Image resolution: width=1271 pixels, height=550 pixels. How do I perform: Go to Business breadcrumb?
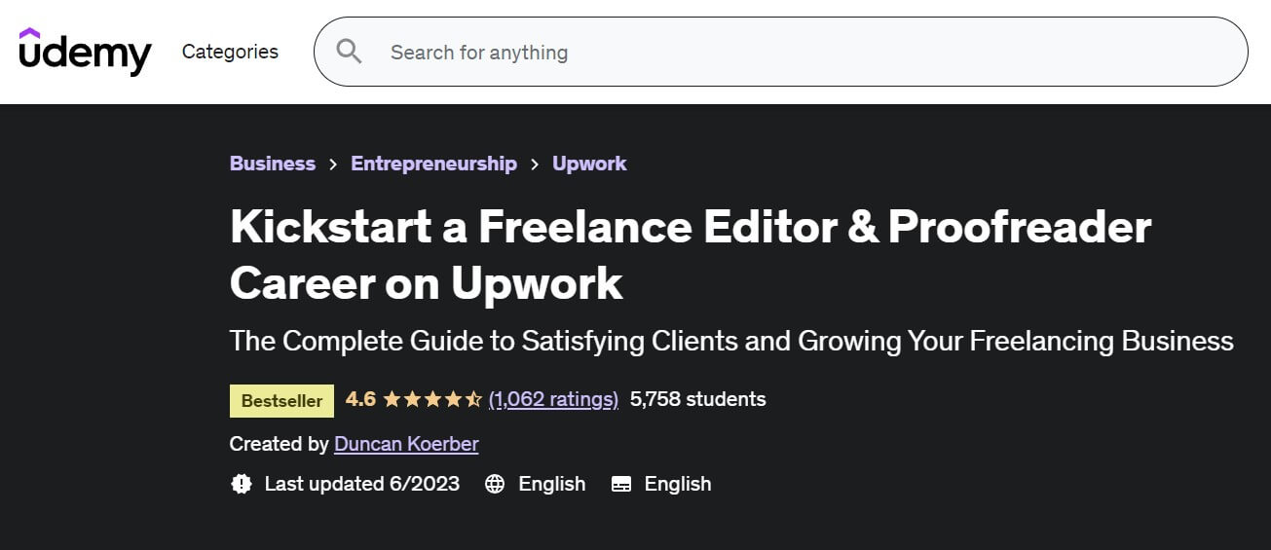click(273, 164)
